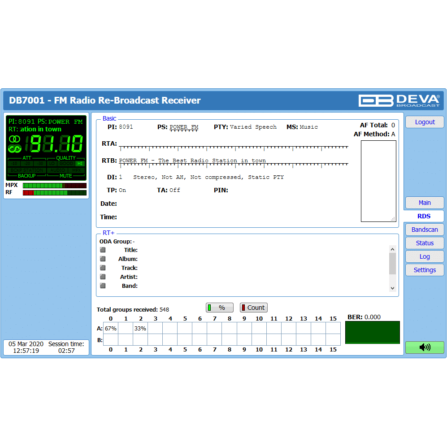Switch to the Main tab
This screenshot has height=447, width=447.
tap(424, 203)
